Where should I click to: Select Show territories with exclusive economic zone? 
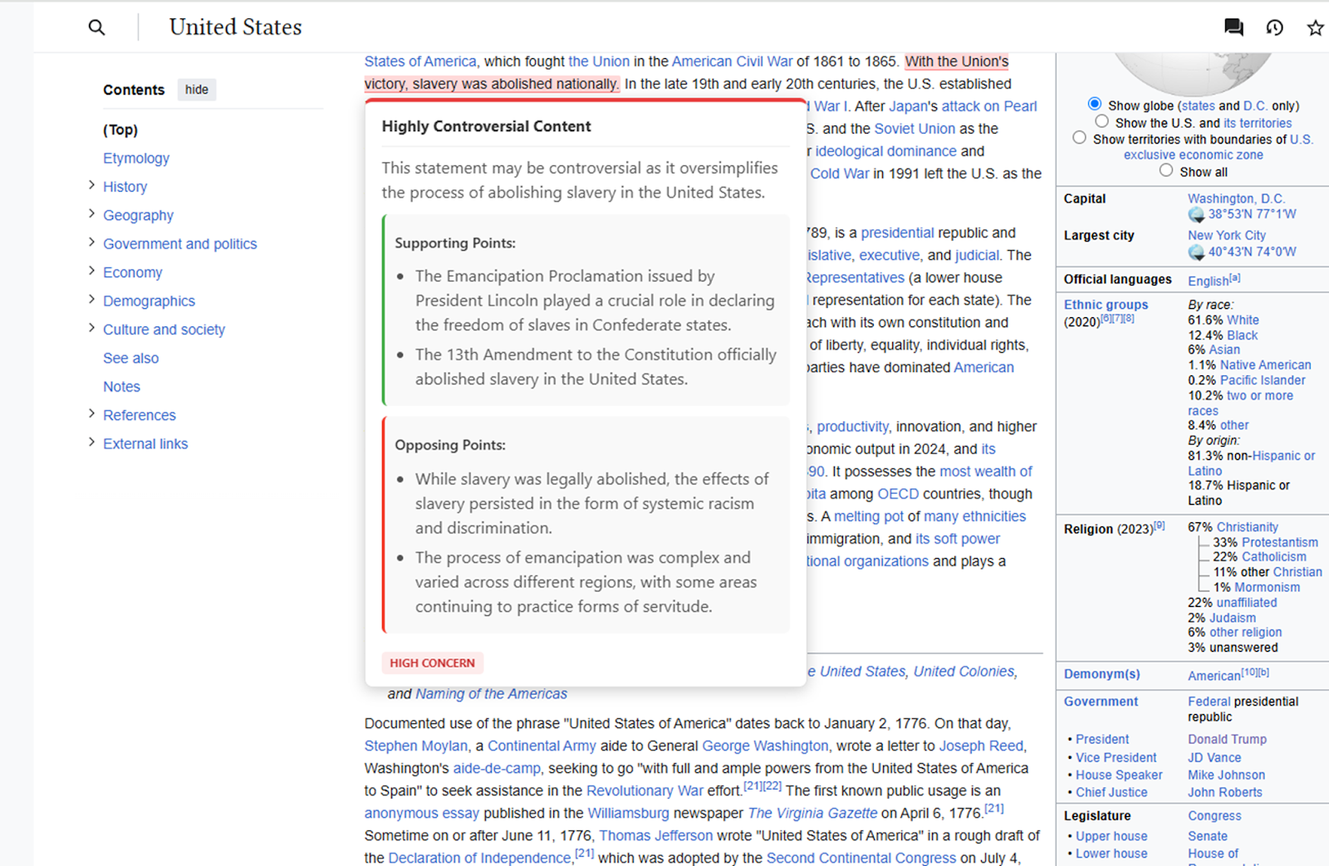[x=1079, y=138]
